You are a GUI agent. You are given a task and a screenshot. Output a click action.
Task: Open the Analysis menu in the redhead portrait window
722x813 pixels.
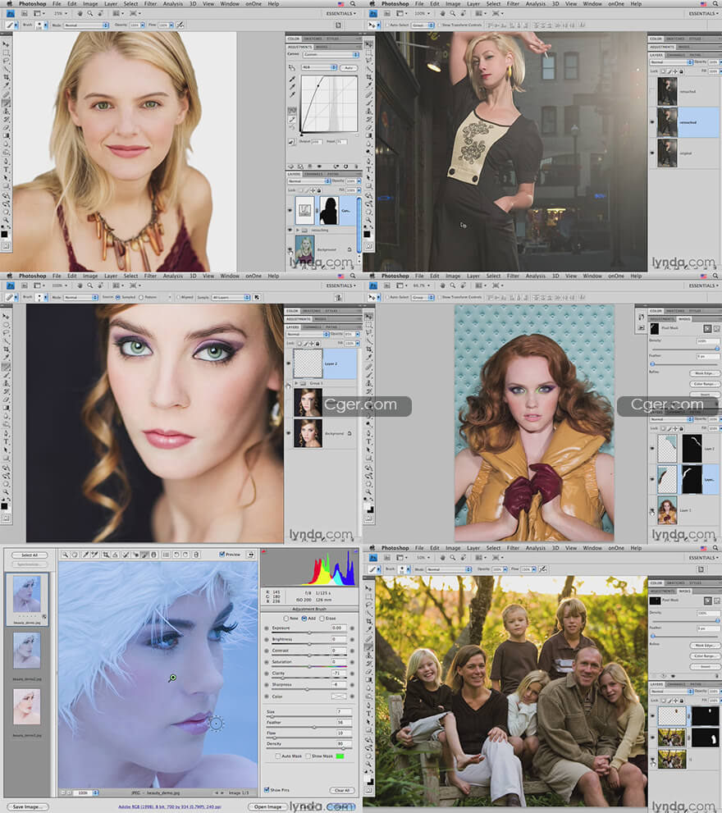536,276
